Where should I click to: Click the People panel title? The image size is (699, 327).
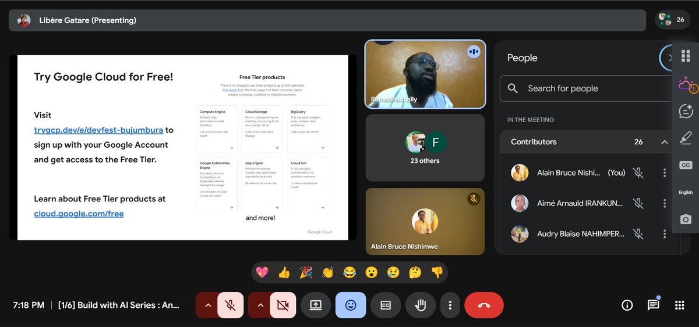(x=523, y=58)
